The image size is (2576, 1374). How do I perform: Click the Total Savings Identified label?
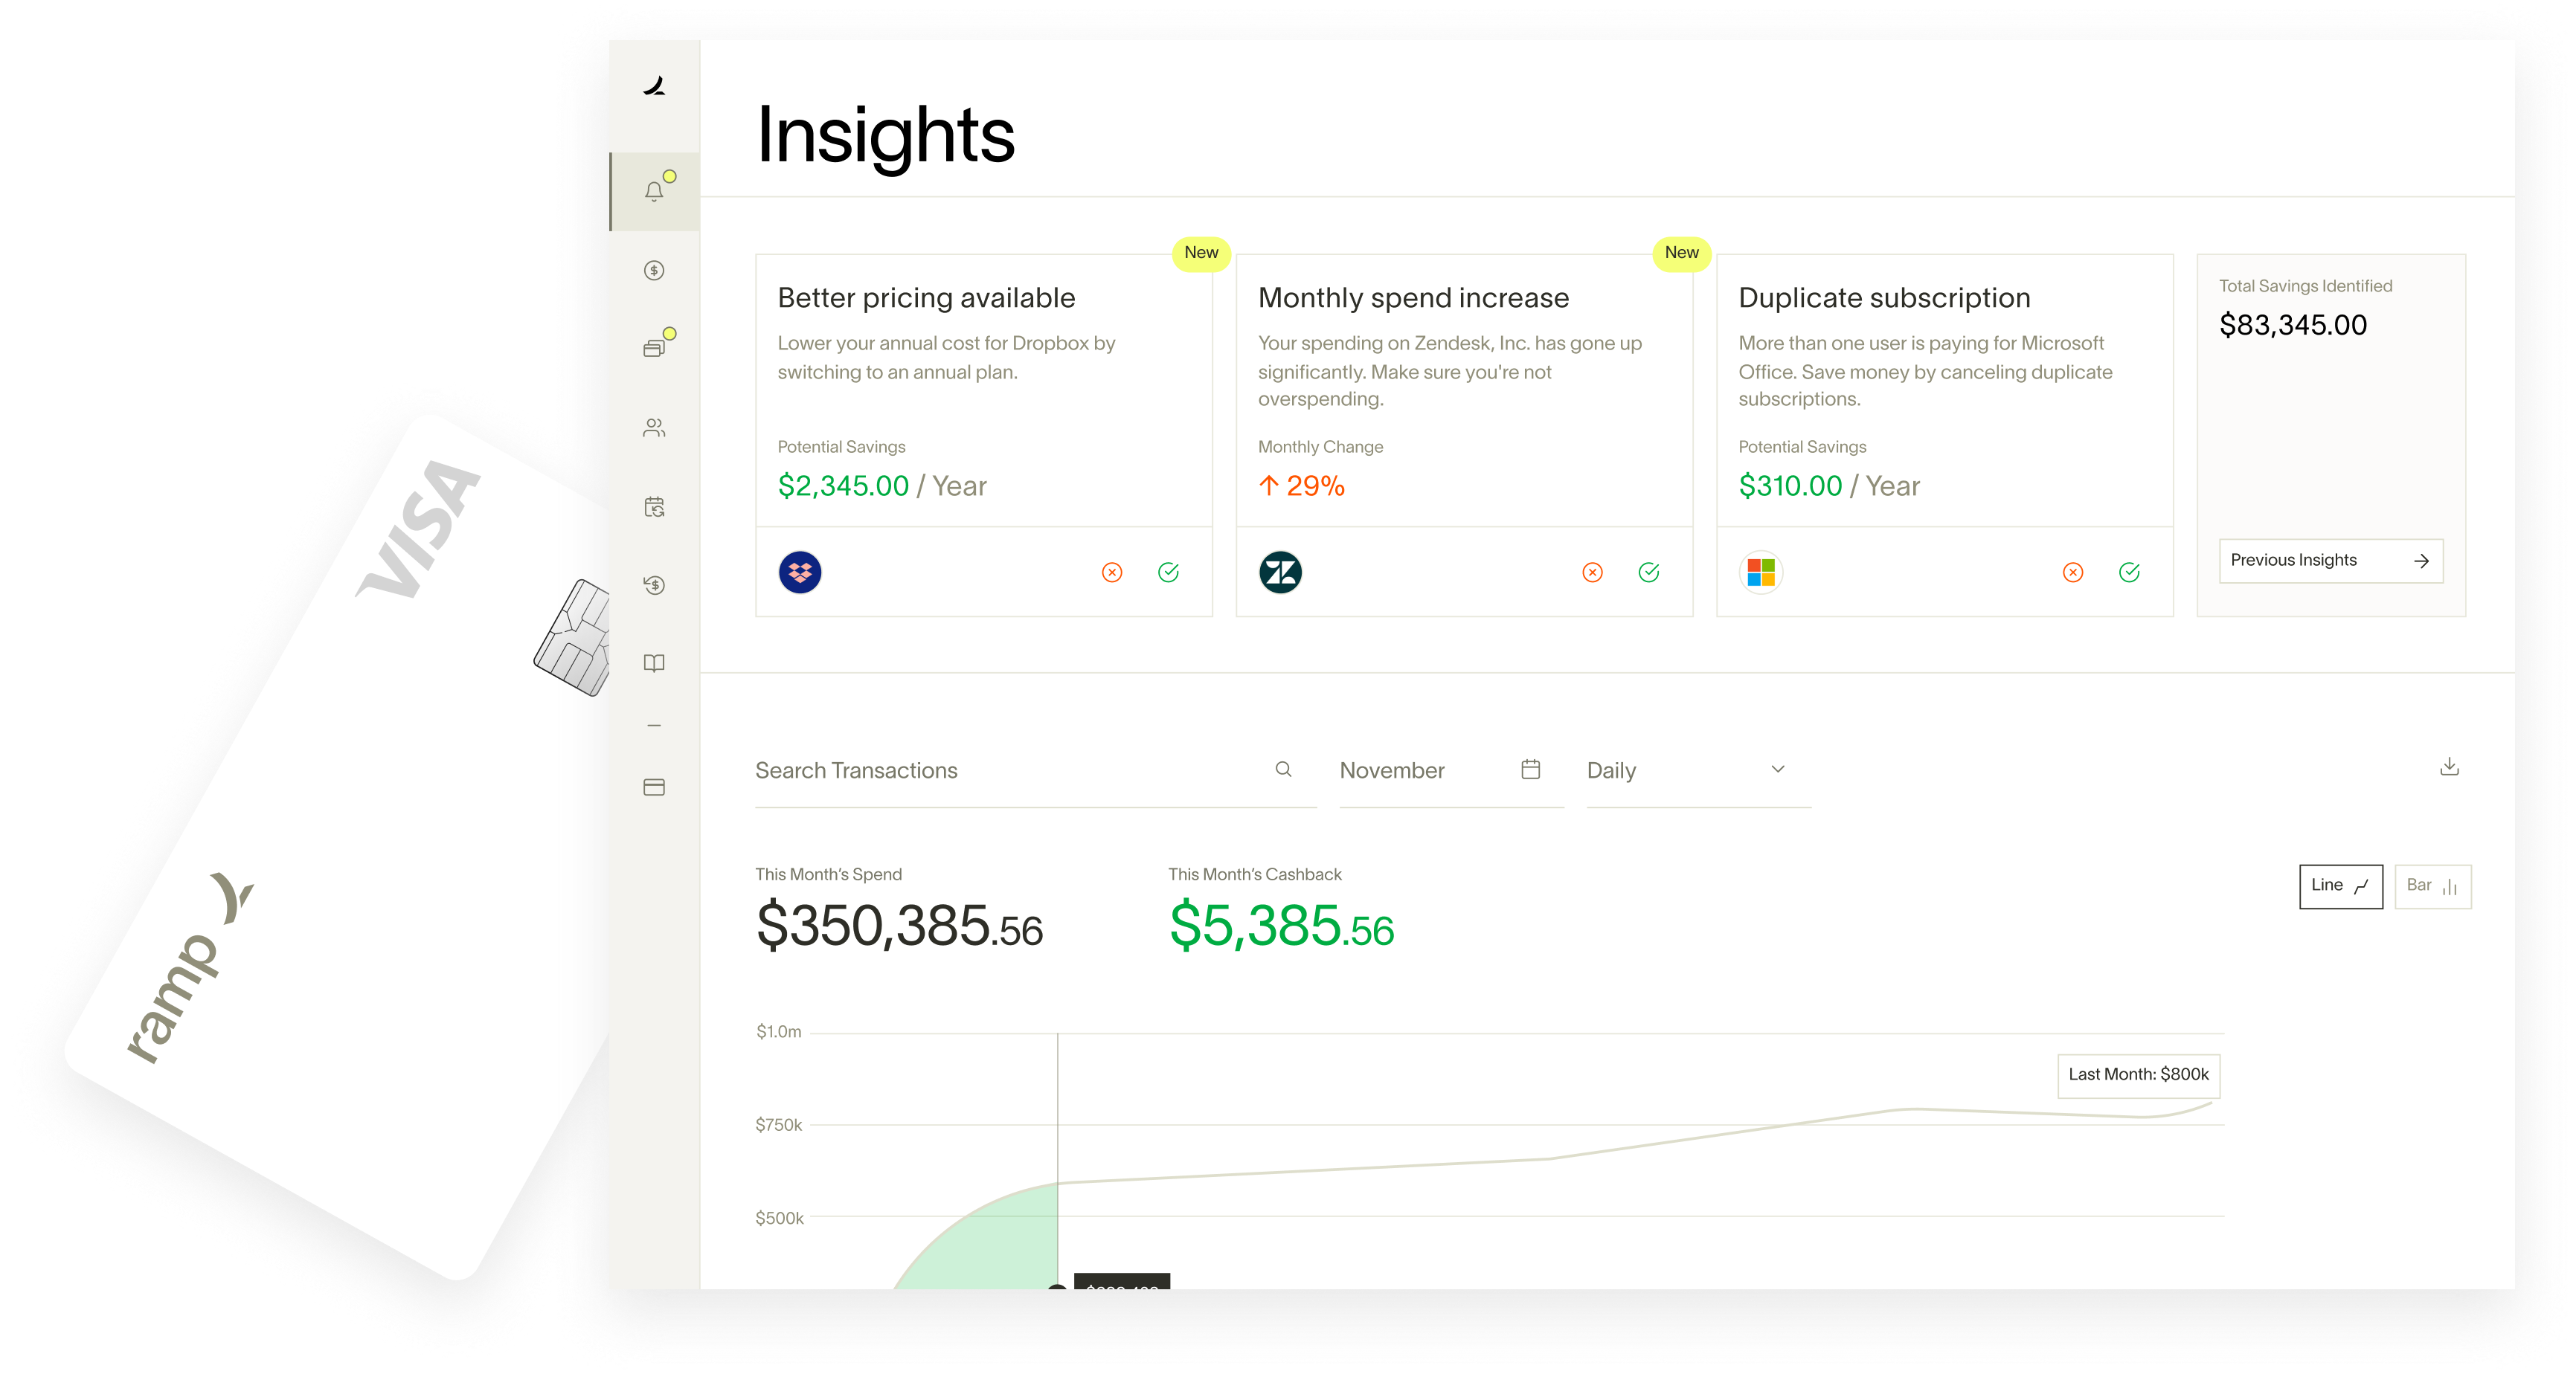[2305, 286]
